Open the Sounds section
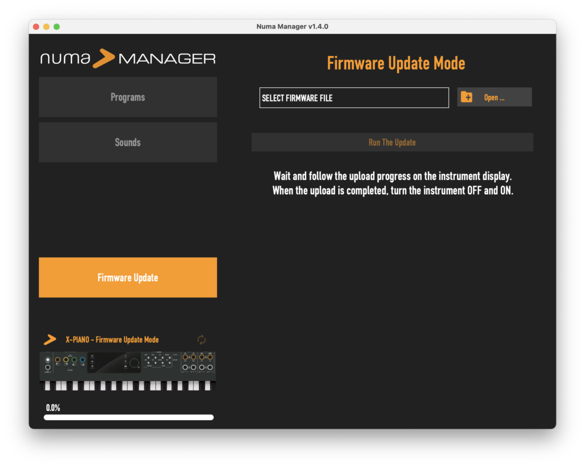This screenshot has width=585, height=467. [127, 142]
